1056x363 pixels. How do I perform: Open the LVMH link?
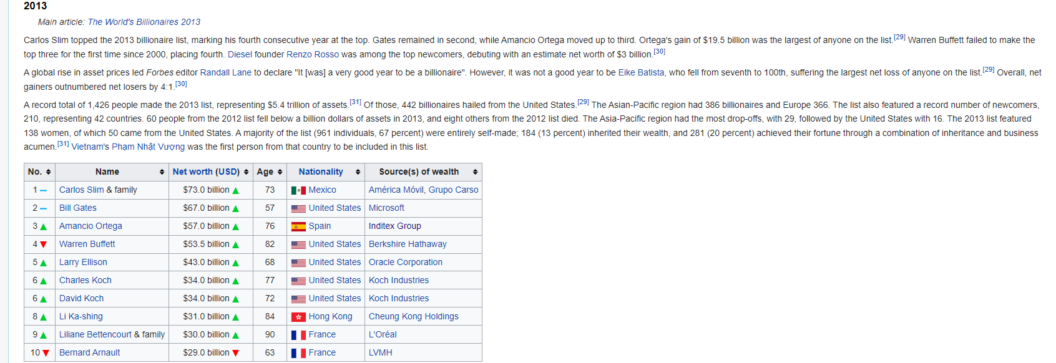click(x=381, y=352)
